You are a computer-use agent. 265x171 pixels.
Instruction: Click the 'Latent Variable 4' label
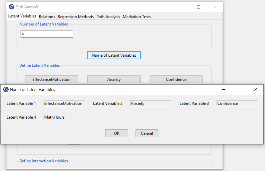tap(21, 117)
